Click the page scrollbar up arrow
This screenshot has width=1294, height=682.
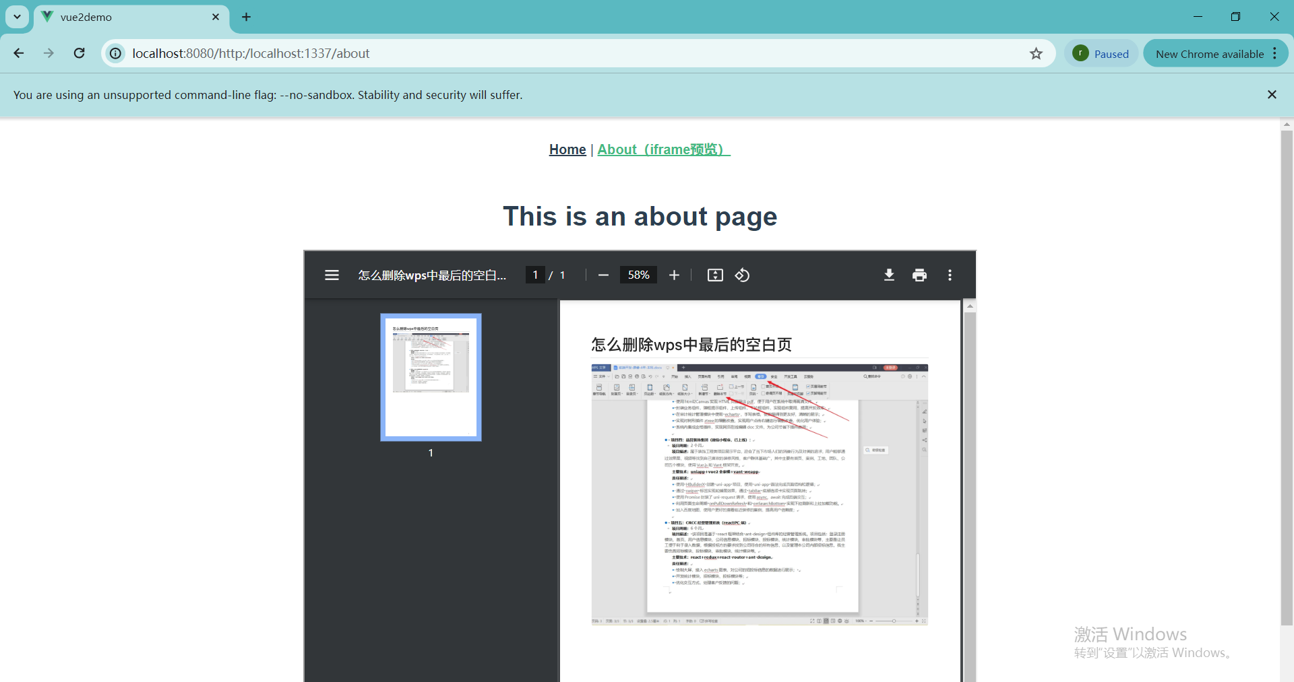pyautogui.click(x=1287, y=125)
